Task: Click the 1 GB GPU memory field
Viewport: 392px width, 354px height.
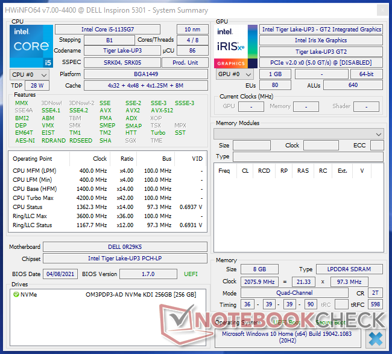Action: pos(275,74)
